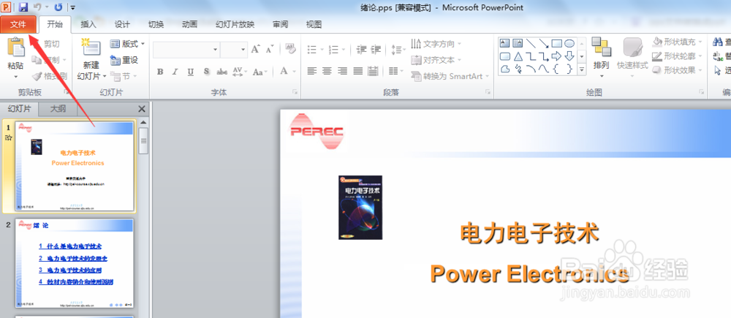Screen dimensions: 731x318
Task: Select slide 1 thumbnail Power Electronics
Action: [x=75, y=167]
